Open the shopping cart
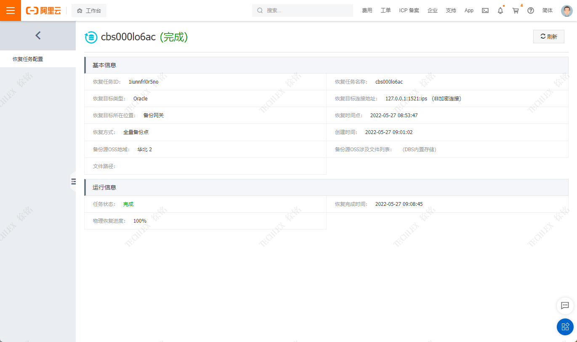 (516, 11)
